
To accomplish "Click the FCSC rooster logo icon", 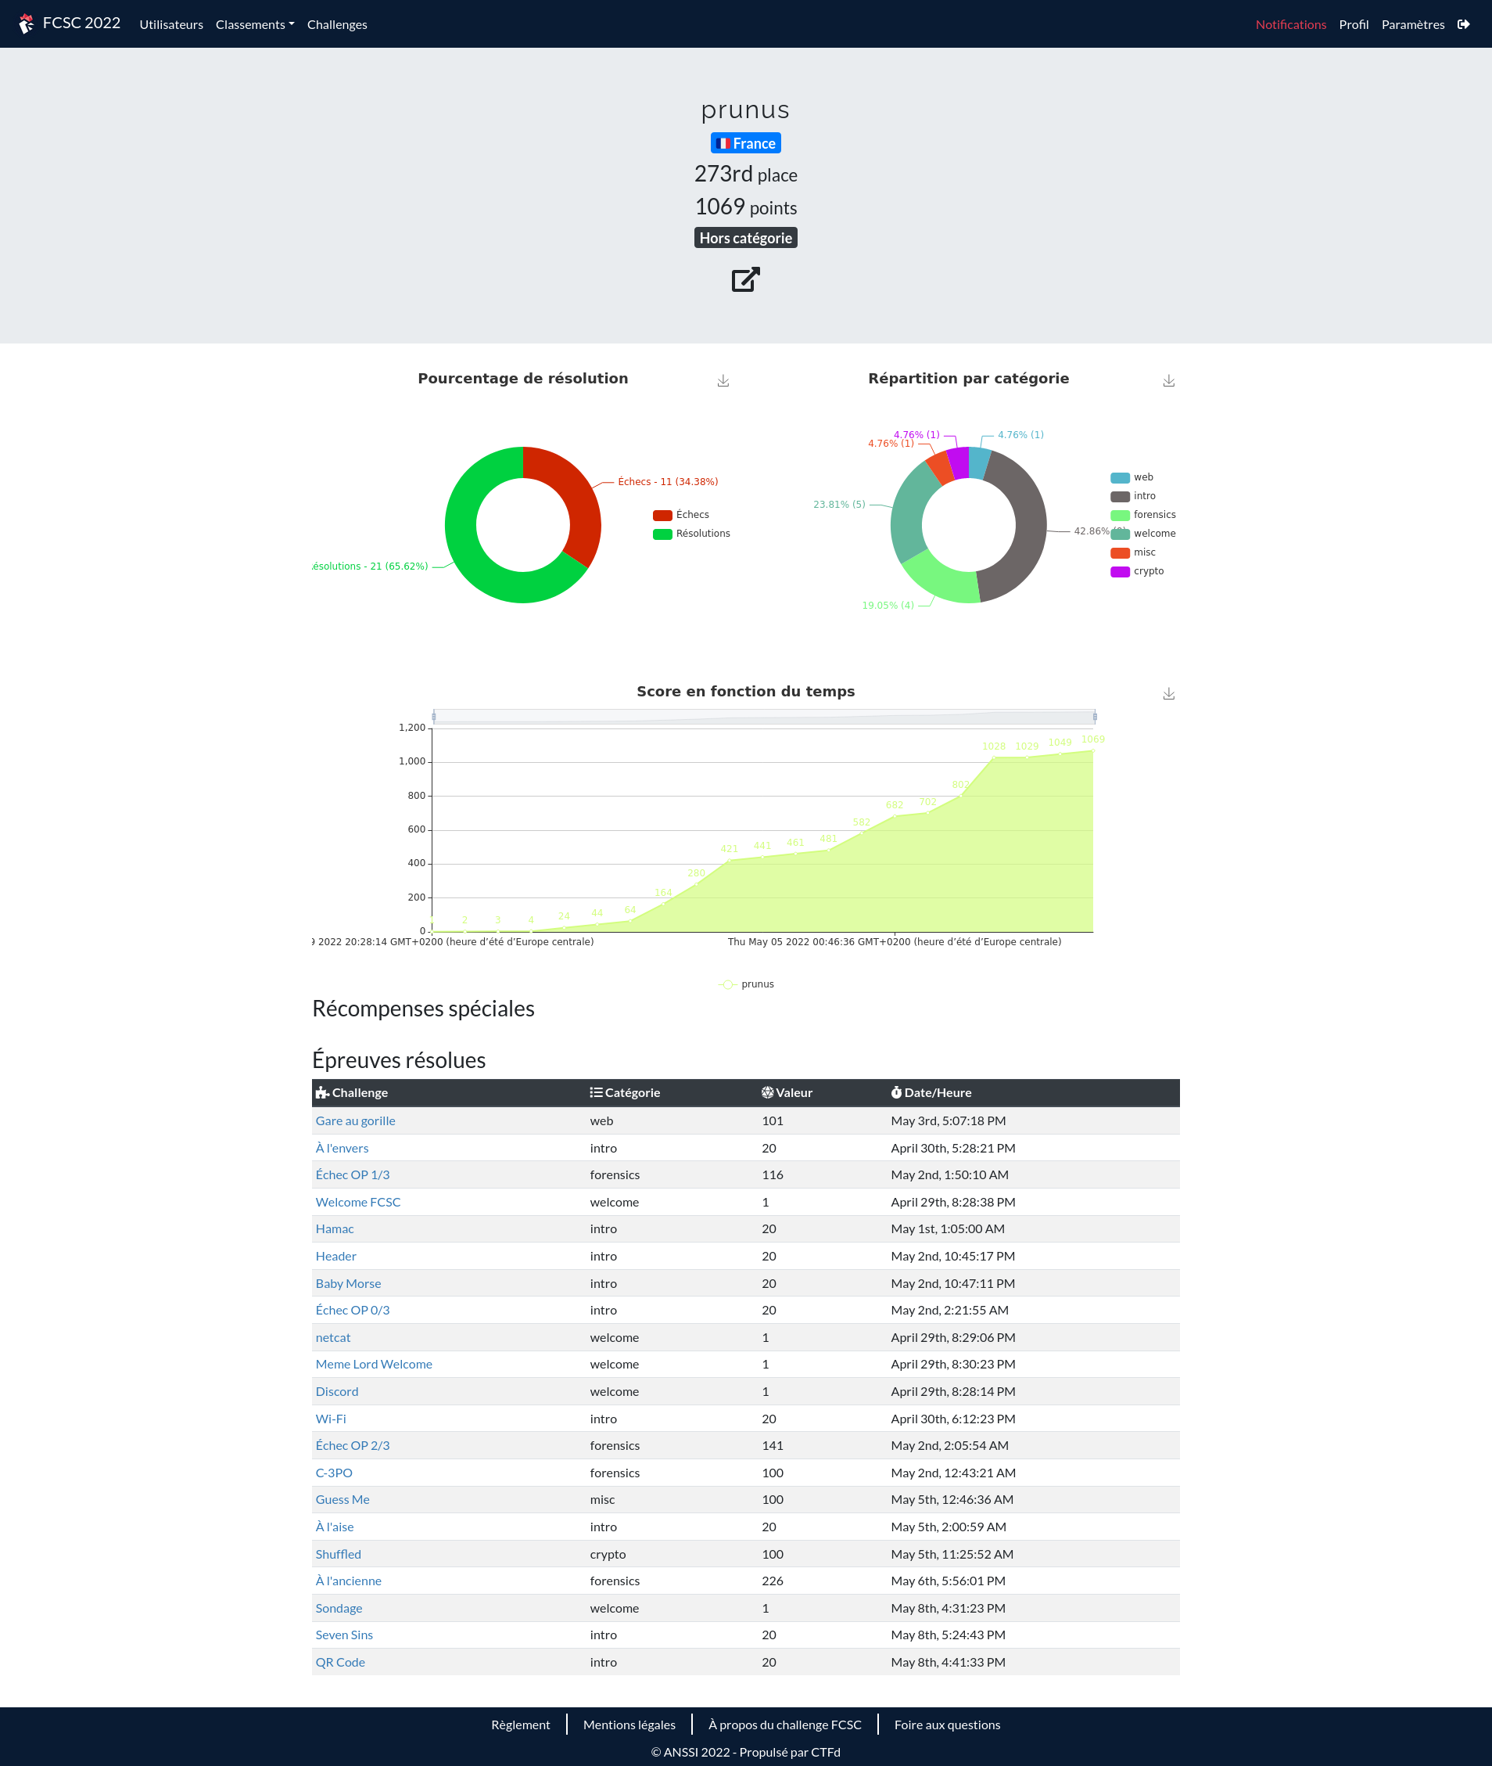I will [x=27, y=23].
